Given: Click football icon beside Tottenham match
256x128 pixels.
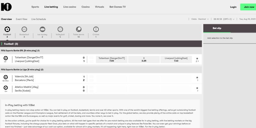Looking at the screenshot, I should (5, 58).
